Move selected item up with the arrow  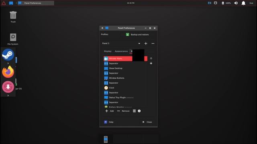151,58
